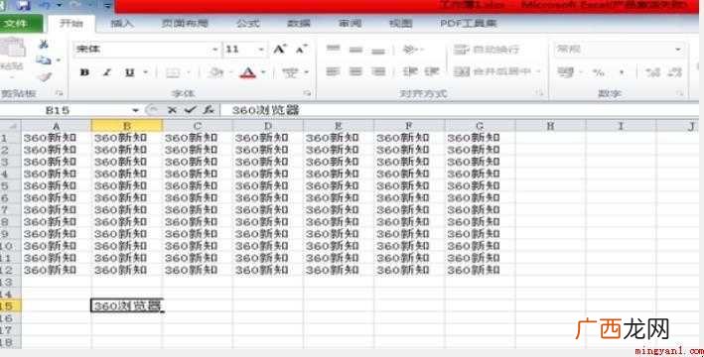Toggle Bold formatting

click(84, 72)
